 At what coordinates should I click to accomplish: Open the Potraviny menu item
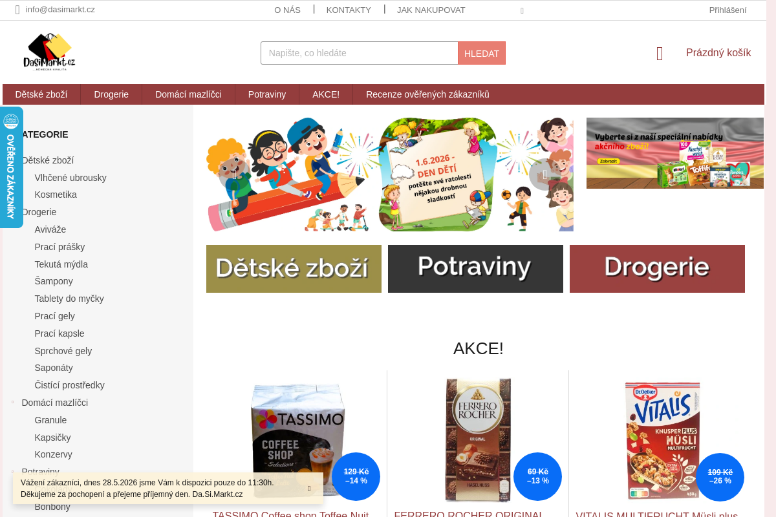(267, 94)
